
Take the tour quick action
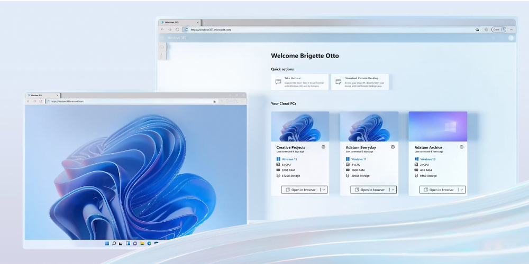tap(299, 82)
